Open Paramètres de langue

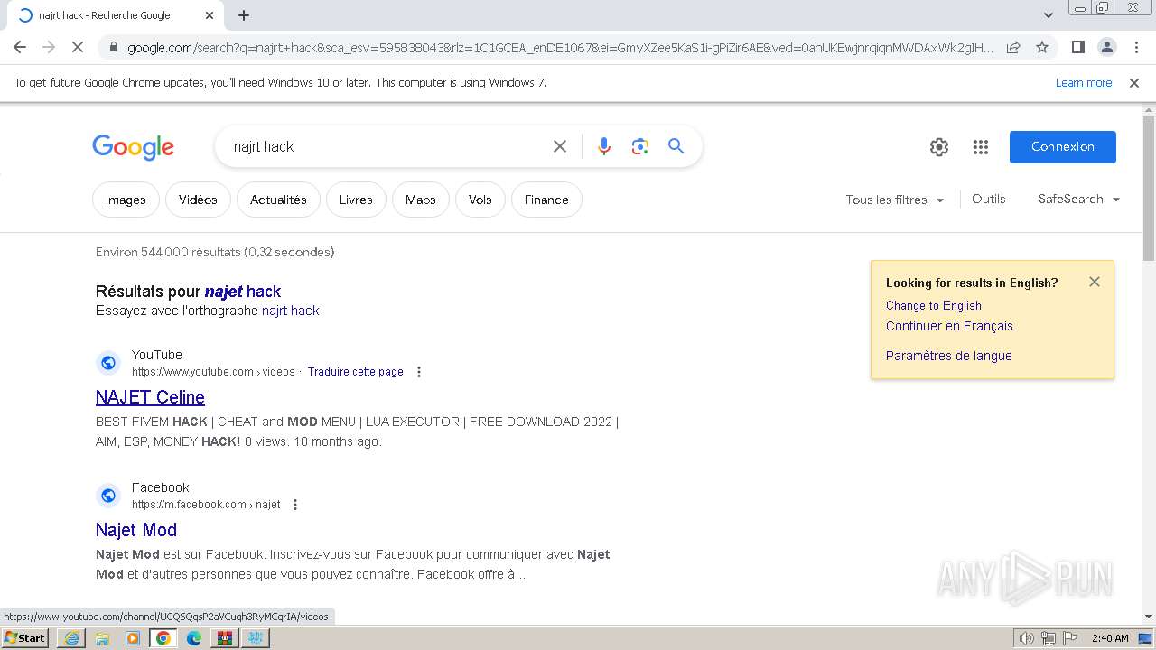(948, 356)
